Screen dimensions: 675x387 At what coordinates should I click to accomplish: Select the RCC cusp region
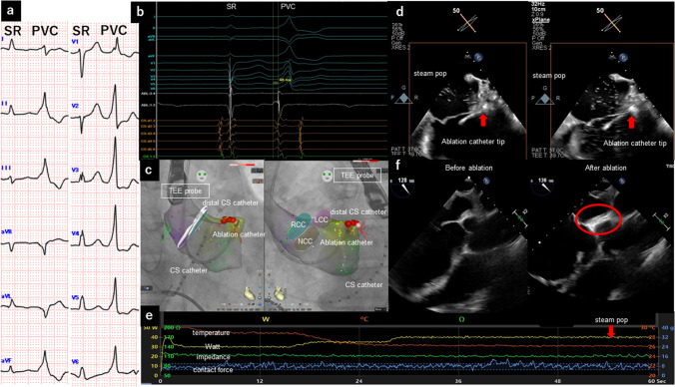[x=298, y=225]
